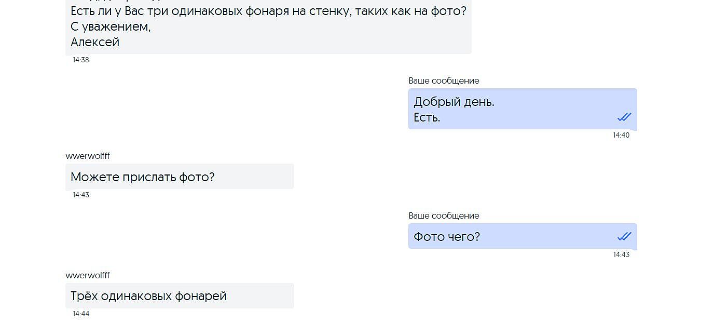Click the 14:43 timestamp under "Фото чего?"

point(621,254)
